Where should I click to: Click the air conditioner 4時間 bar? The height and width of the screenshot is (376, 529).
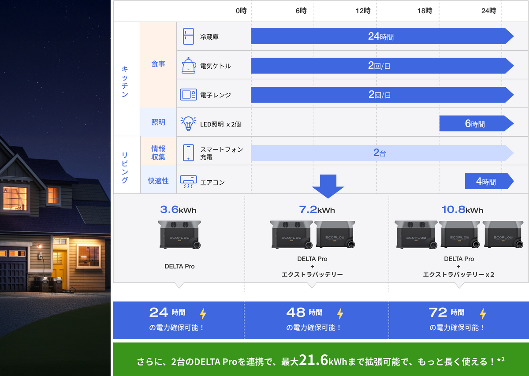487,182
